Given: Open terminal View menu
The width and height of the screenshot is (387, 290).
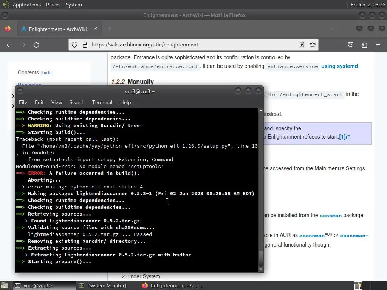Looking at the screenshot, I should pyautogui.click(x=57, y=102).
